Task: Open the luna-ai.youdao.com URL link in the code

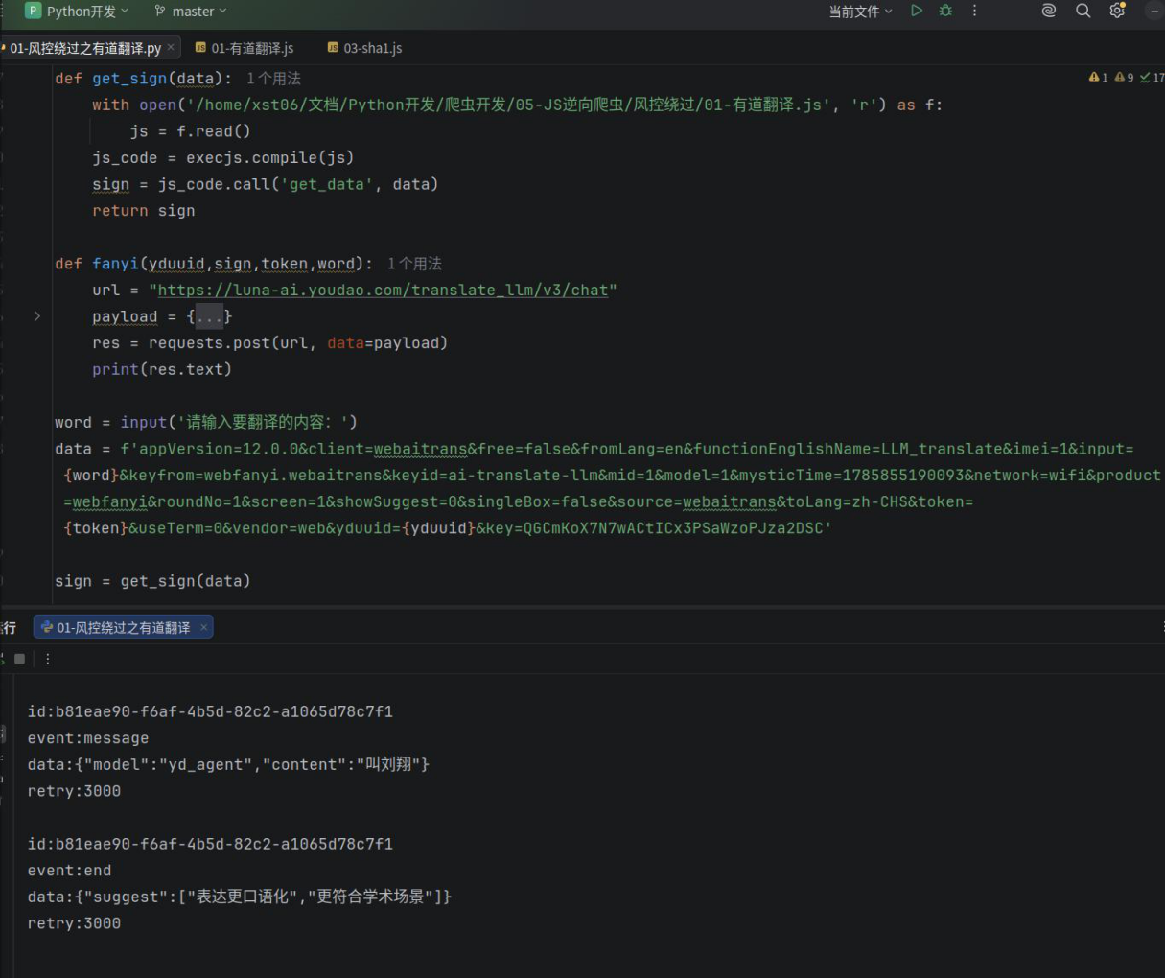Action: coord(383,290)
